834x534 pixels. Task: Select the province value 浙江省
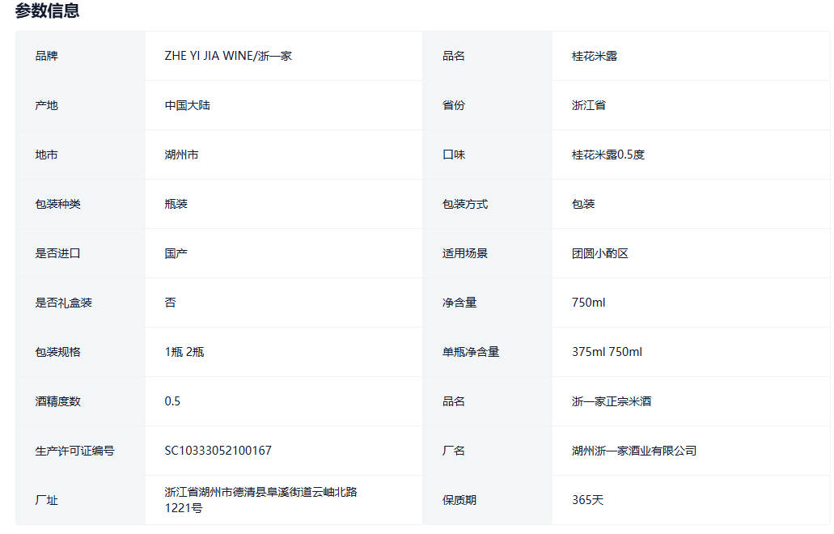click(x=589, y=105)
